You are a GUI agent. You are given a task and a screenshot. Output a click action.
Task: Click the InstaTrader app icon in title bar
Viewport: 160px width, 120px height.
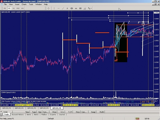tap(2, 1)
